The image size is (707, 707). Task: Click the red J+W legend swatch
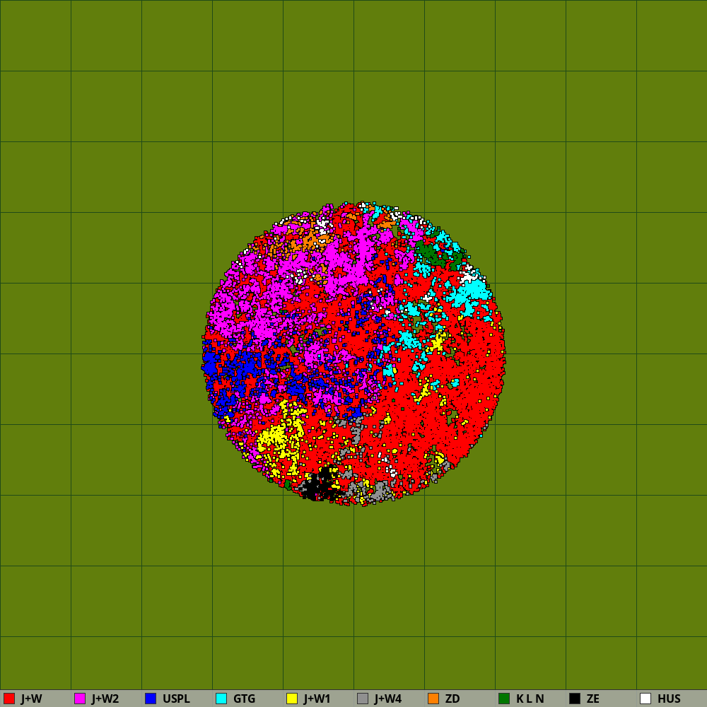[9, 699]
